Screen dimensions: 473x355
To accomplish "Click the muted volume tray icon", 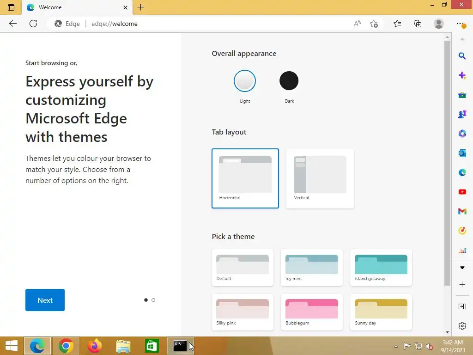I will pyautogui.click(x=430, y=346).
